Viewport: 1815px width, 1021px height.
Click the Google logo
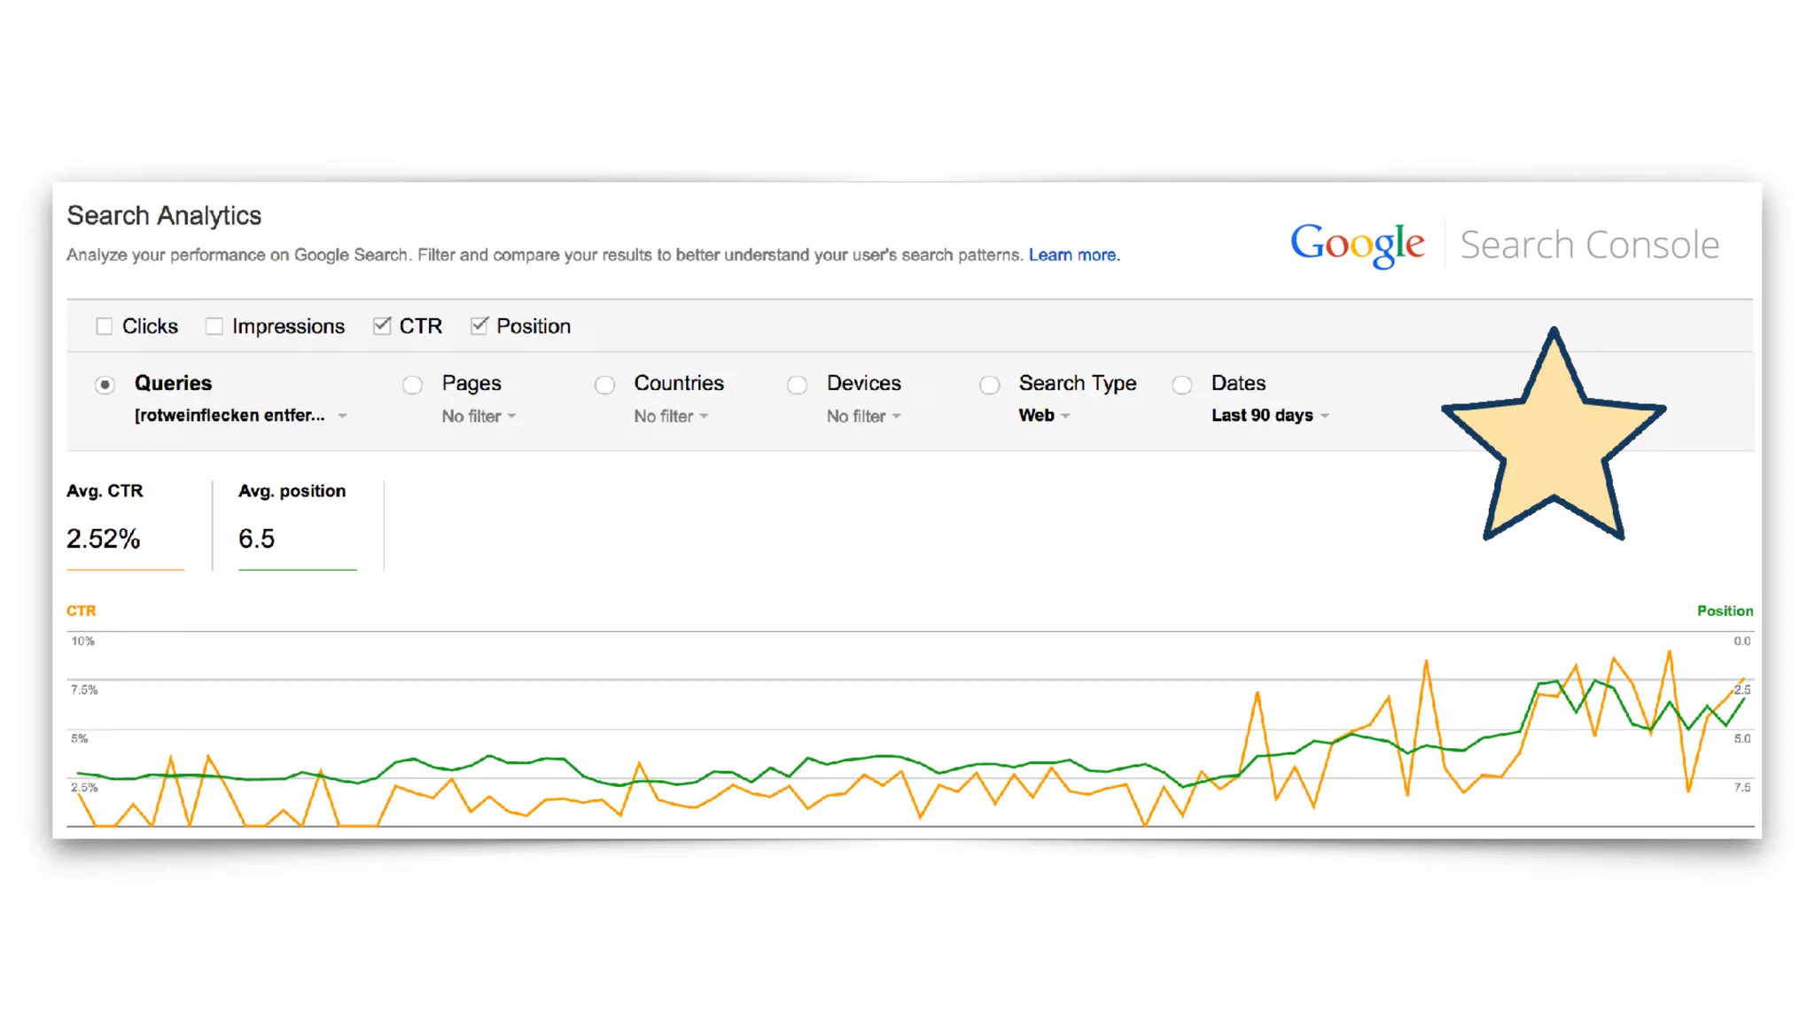(1357, 244)
